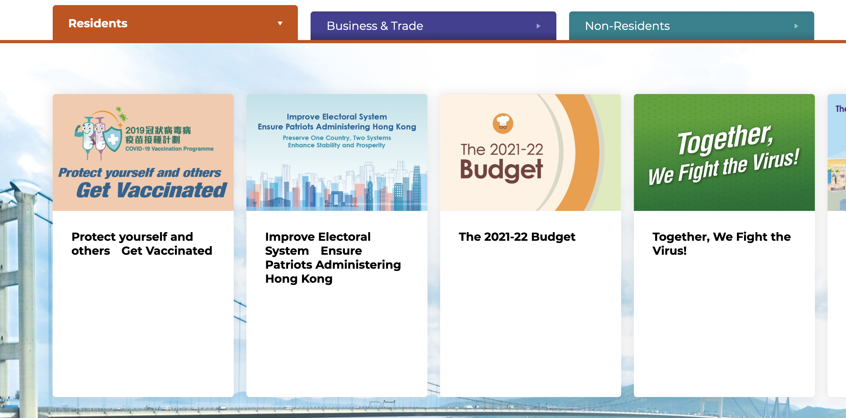Viewport: 846px width, 418px height.
Task: Click the chef hat Budget icon
Action: 502,123
